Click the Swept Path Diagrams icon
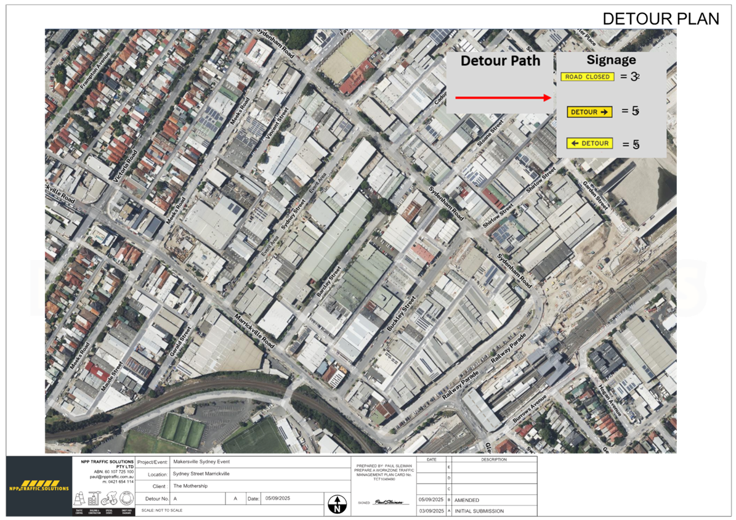Image resolution: width=736 pixels, height=520 pixels. point(127,498)
